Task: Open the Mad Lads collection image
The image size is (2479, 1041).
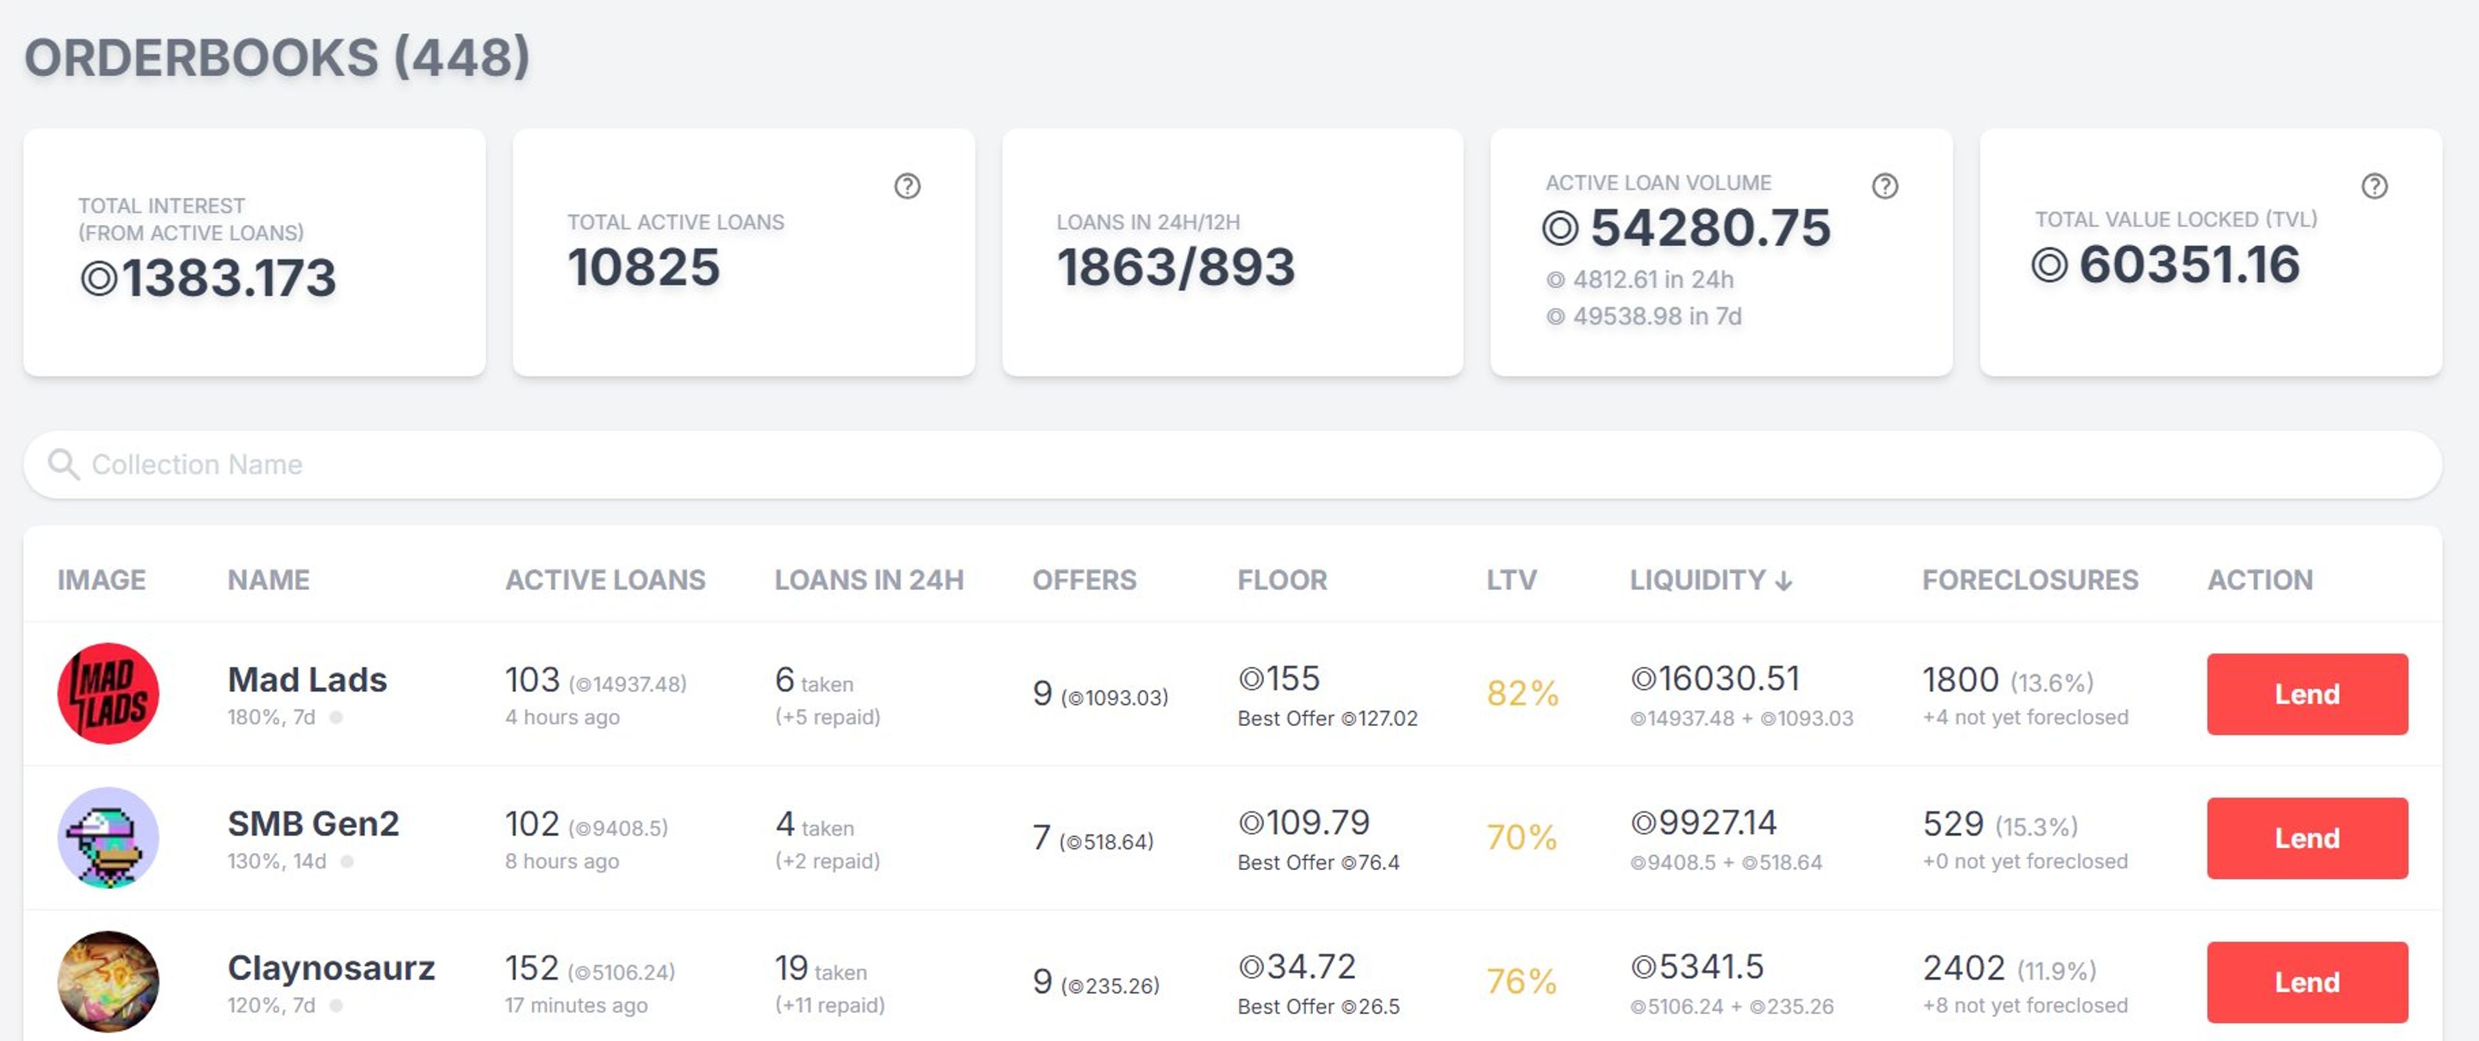Action: [x=108, y=692]
